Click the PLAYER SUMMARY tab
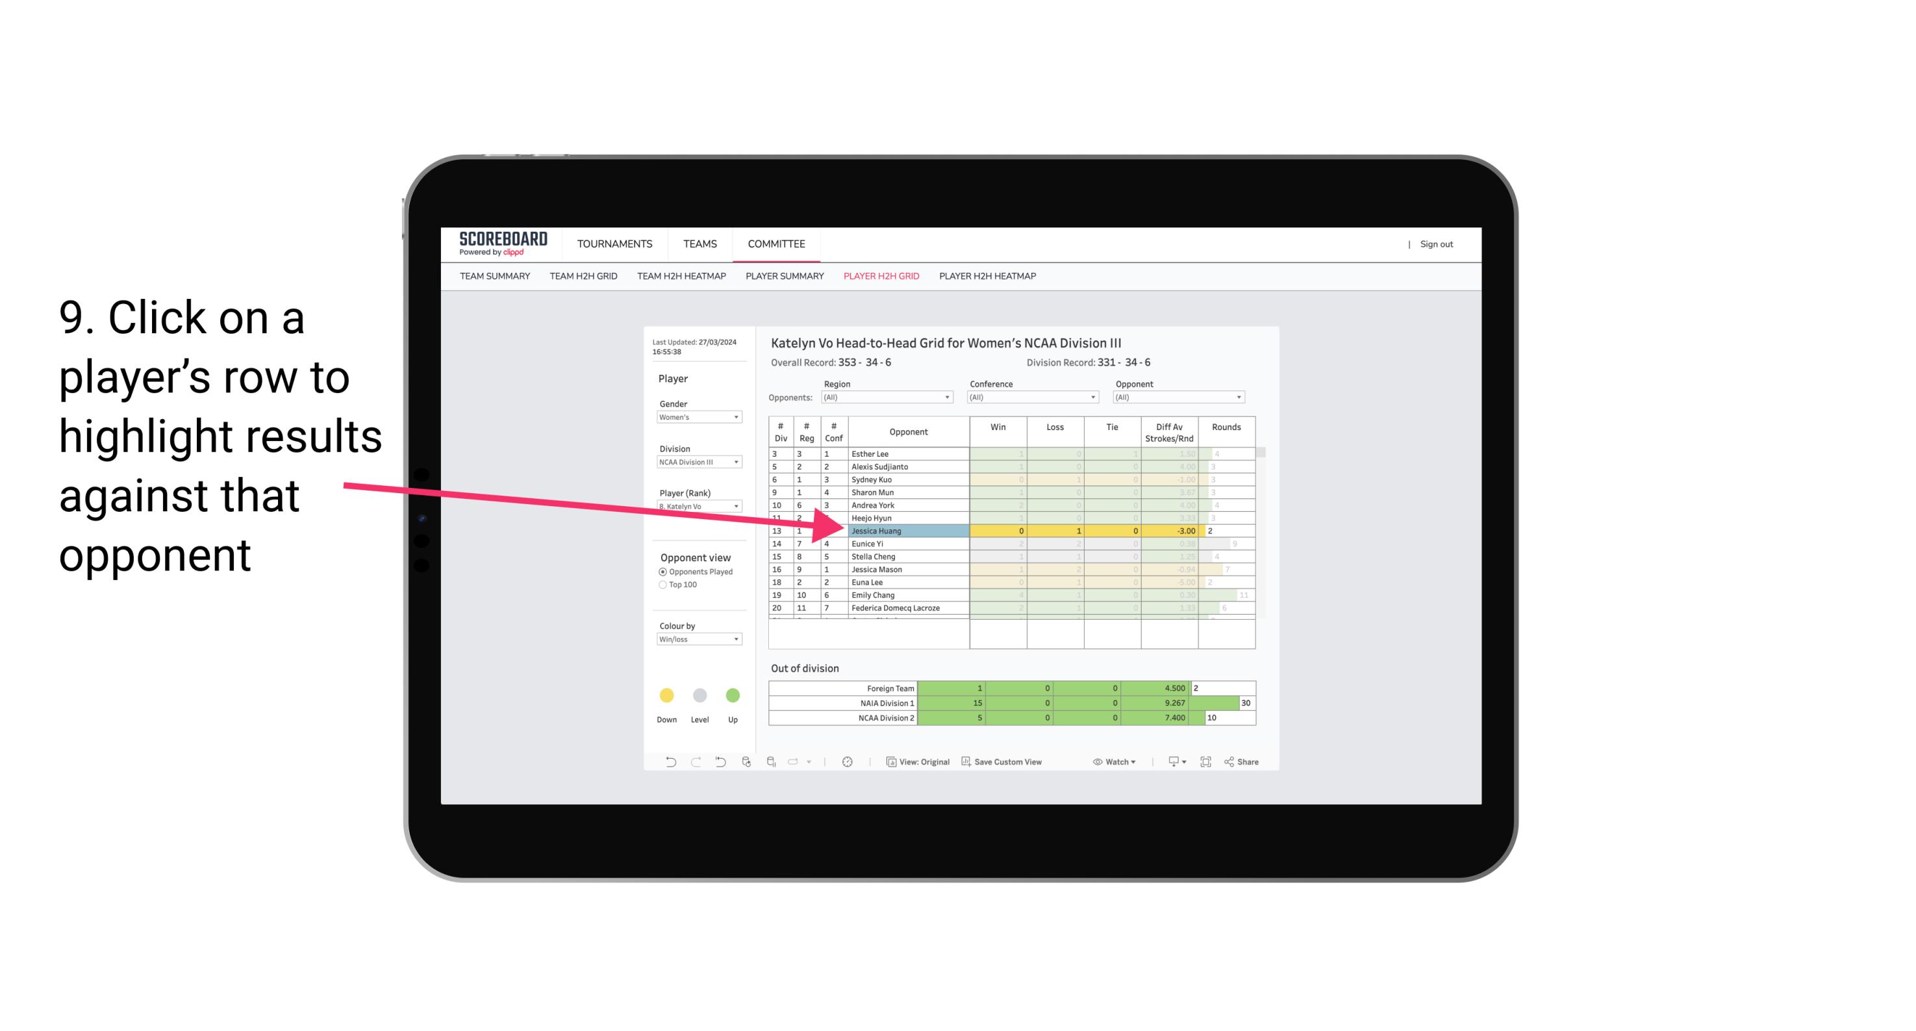The image size is (1916, 1031). click(784, 277)
